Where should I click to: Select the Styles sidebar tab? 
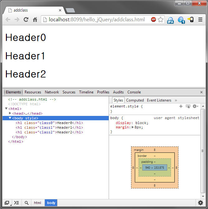(118, 100)
